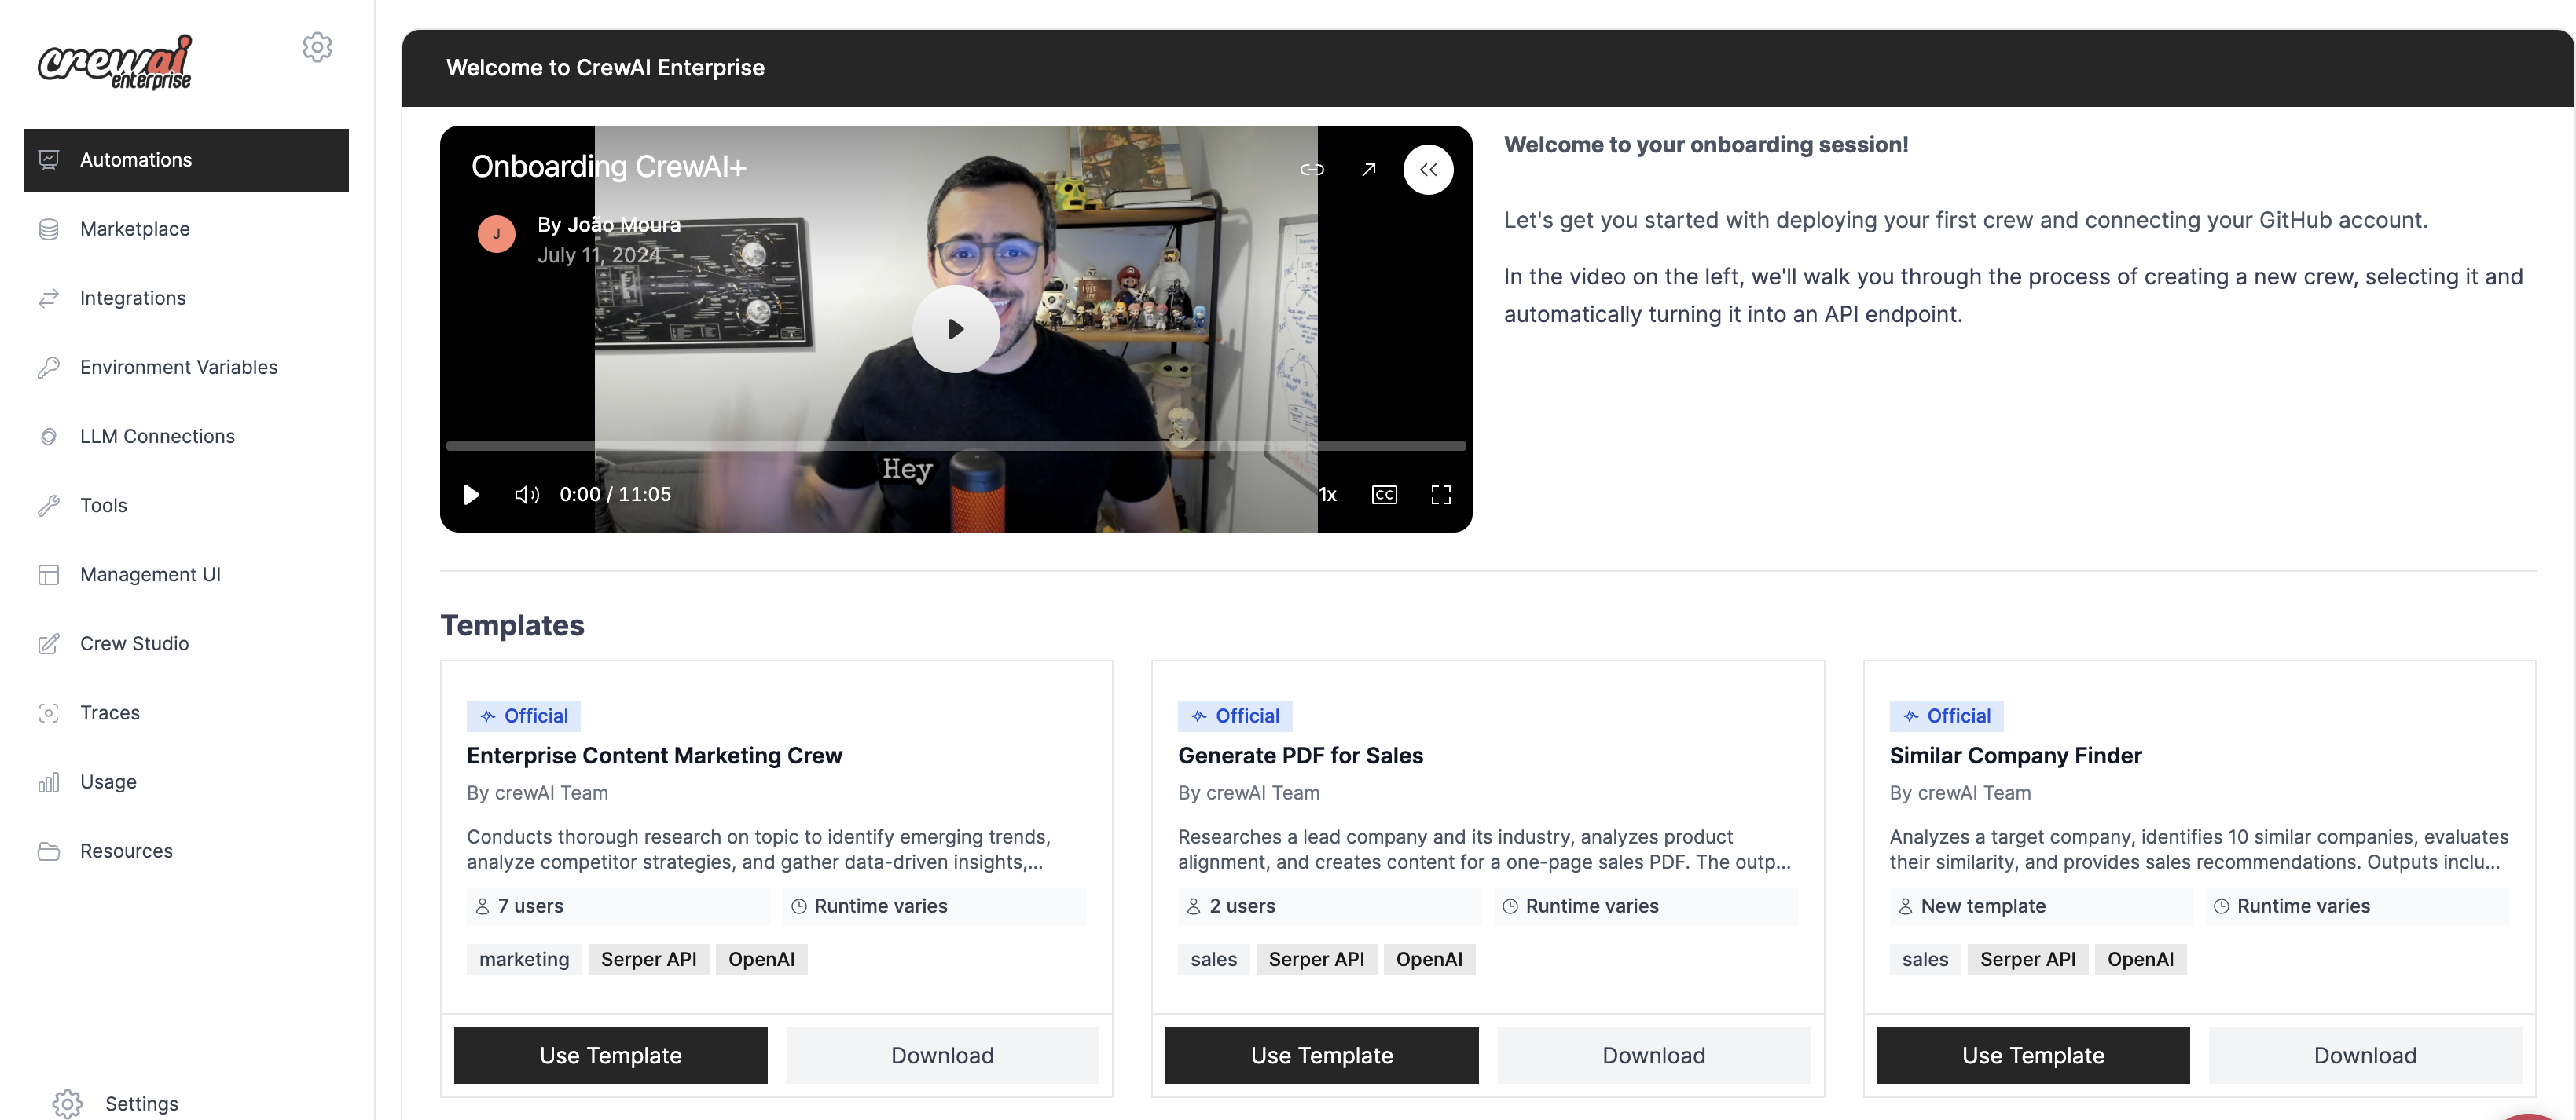
Task: Click the Traces scan icon
Action: click(48, 712)
